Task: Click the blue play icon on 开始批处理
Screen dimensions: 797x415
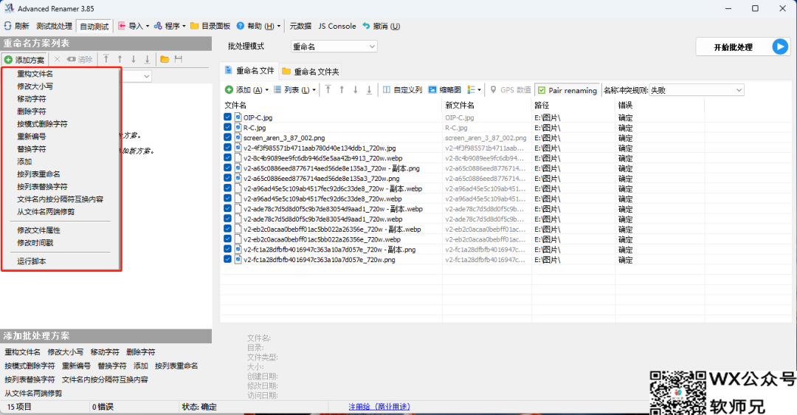Action: coord(780,47)
